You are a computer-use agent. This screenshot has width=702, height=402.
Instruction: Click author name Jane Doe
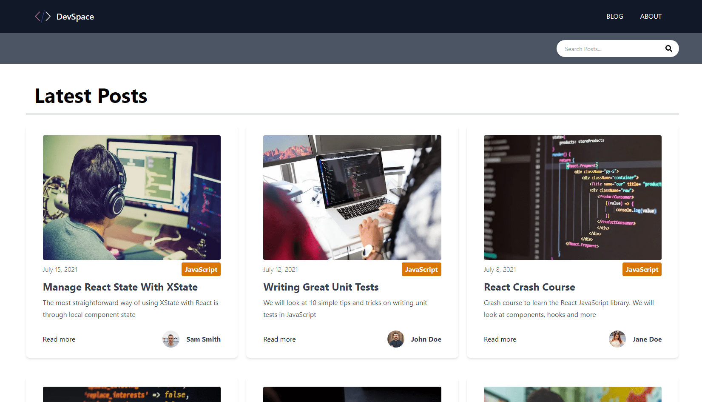click(x=647, y=339)
